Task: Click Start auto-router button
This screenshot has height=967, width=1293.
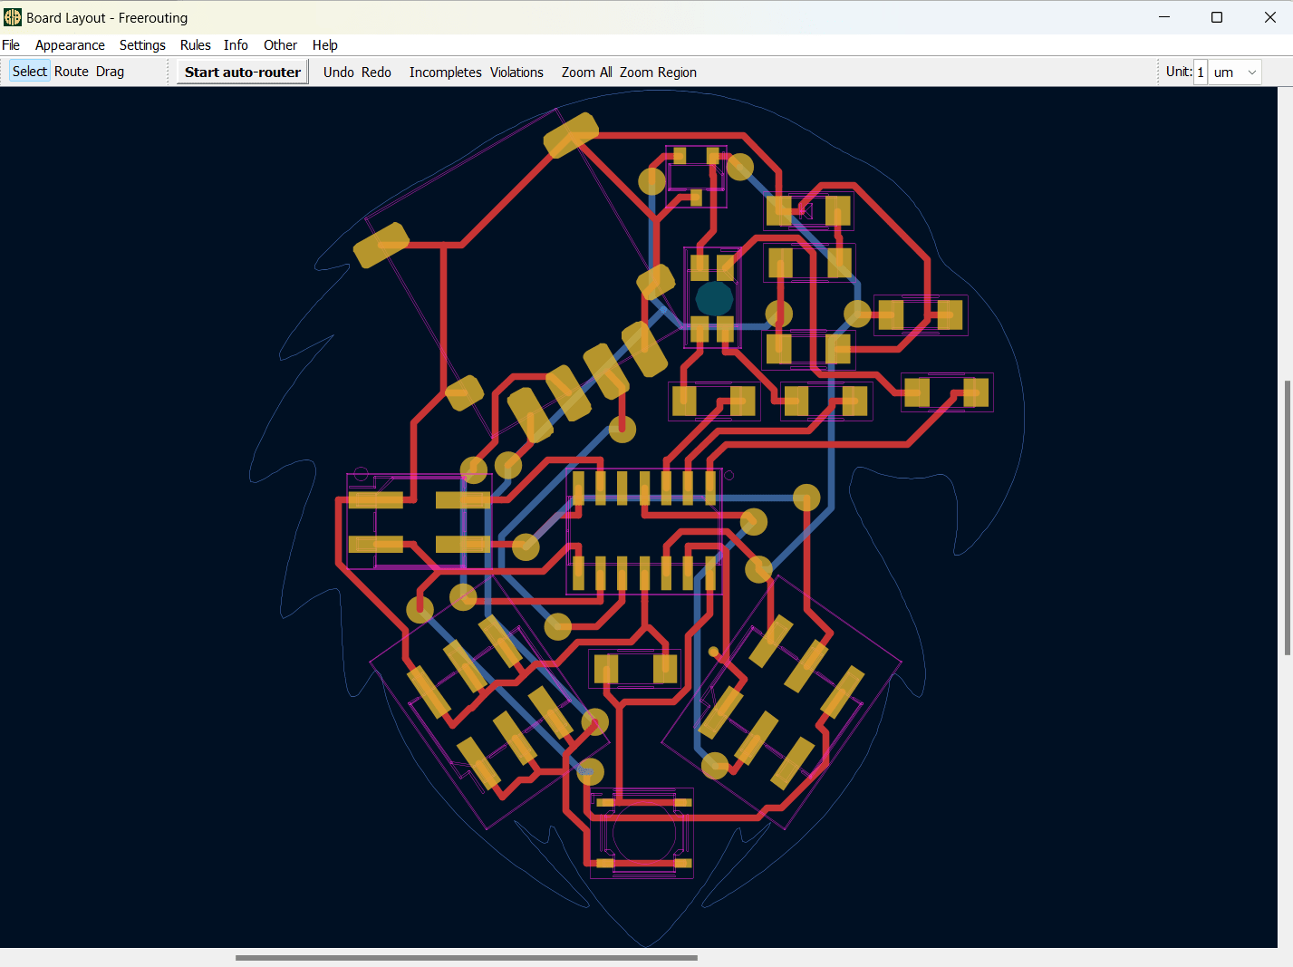Action: [242, 73]
